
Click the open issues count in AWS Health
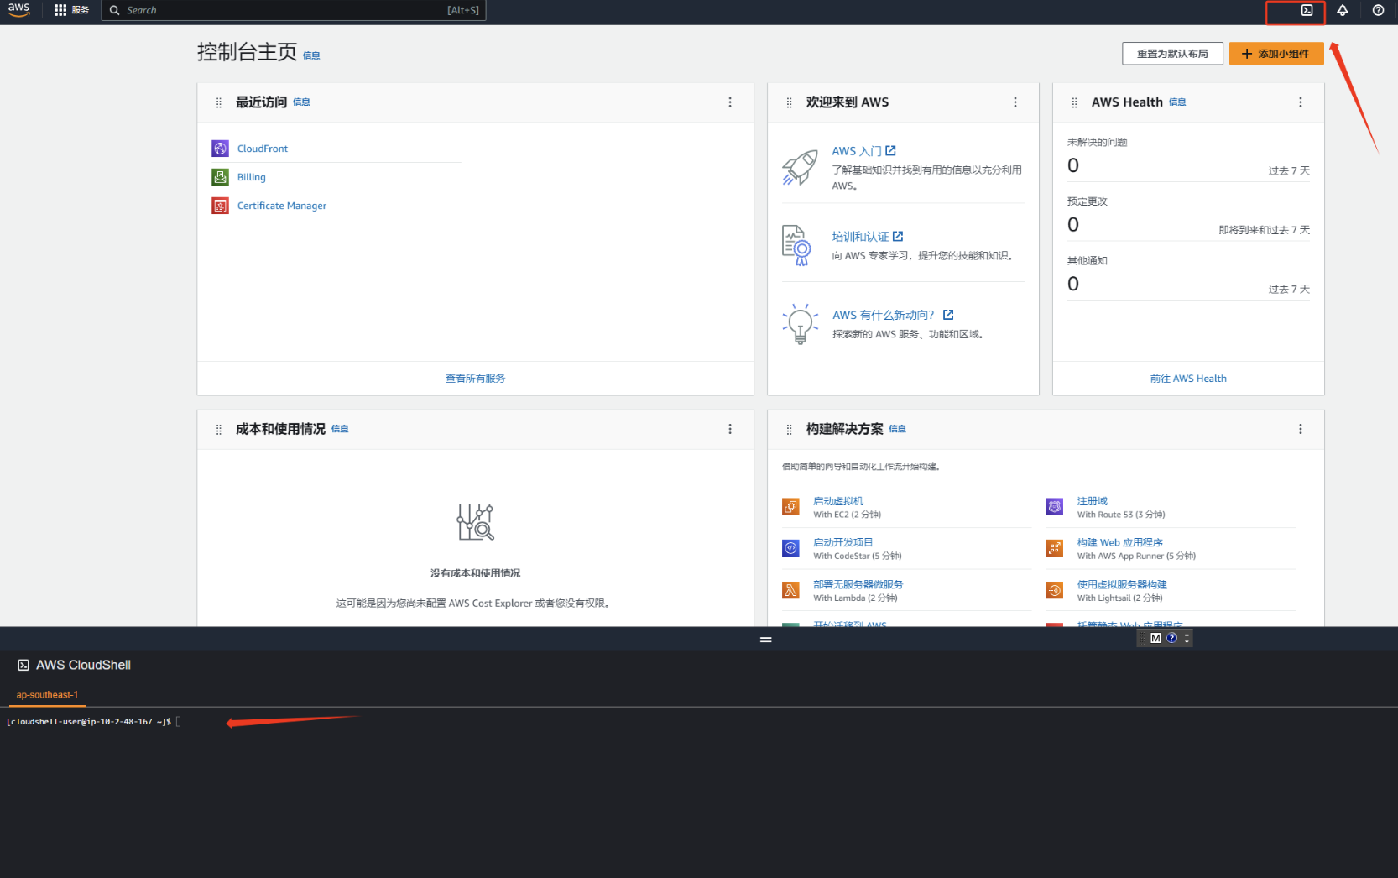1073,165
